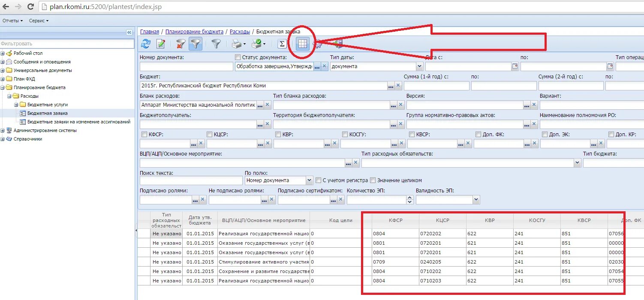This screenshot has width=644, height=300.
Task: Sort by КФСР column header
Action: 395,220
